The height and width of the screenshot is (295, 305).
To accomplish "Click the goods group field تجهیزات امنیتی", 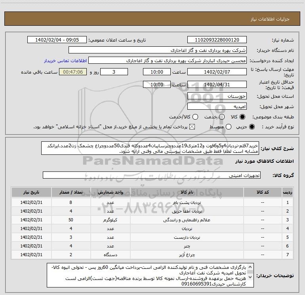I will click(152, 175).
